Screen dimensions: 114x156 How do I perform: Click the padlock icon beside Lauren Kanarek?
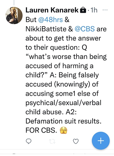83,10
